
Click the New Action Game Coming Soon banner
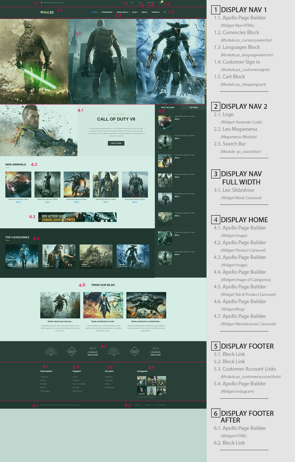[x=77, y=217]
